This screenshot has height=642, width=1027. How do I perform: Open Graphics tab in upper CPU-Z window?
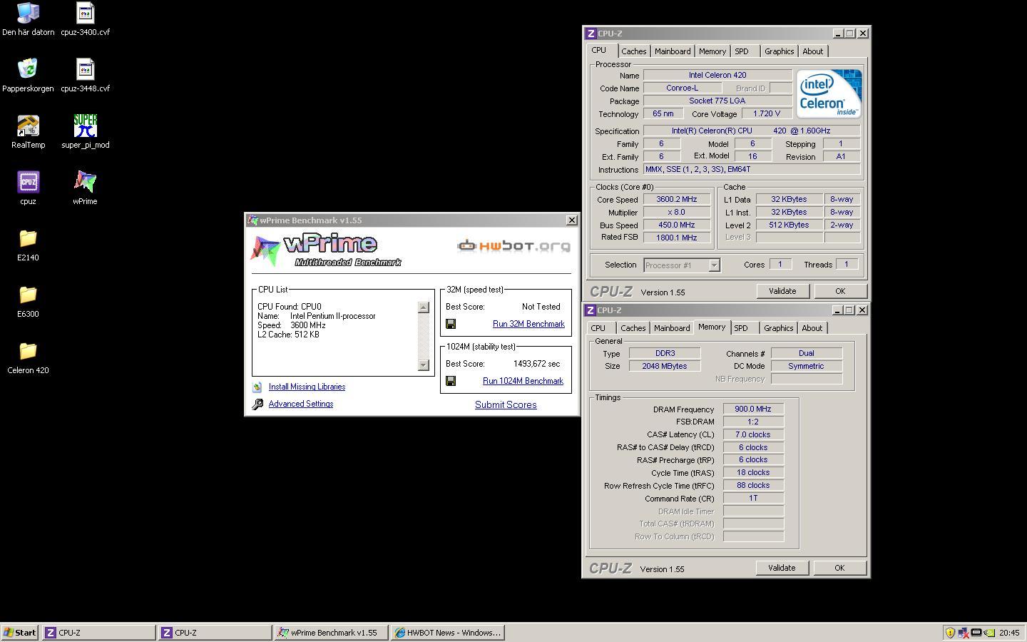[x=779, y=51]
